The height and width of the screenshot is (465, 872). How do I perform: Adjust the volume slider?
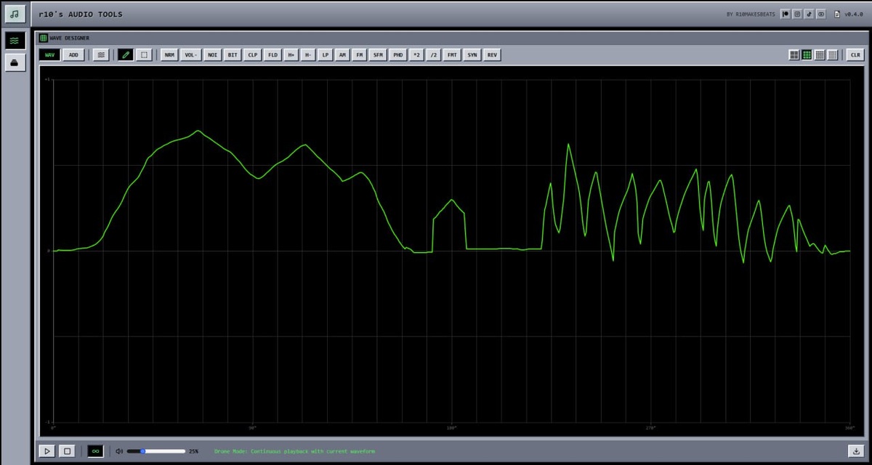(x=156, y=451)
